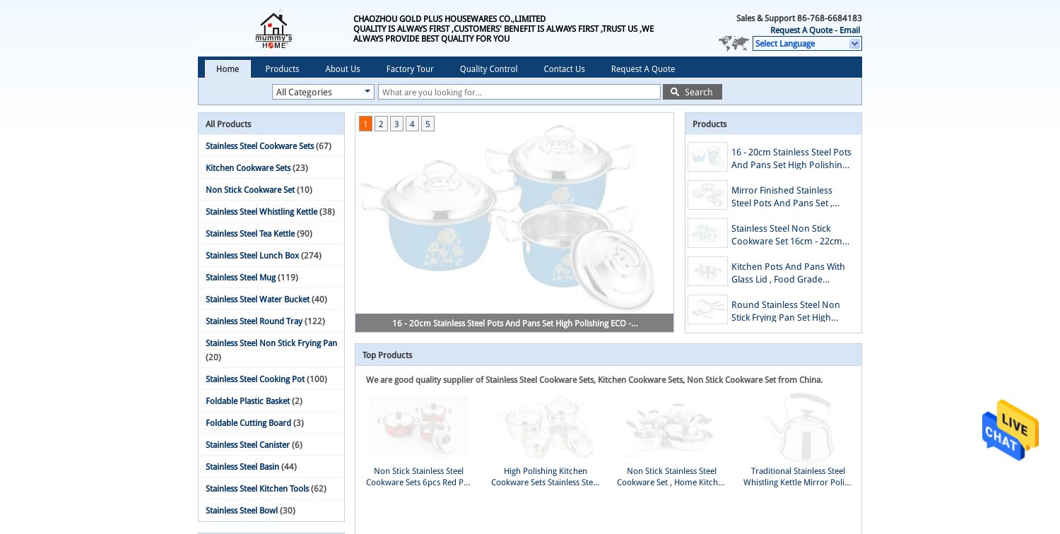Click the Round Stainless Steel Frying Pan thumbnail icon
Image resolution: width=1060 pixels, height=534 pixels.
[707, 309]
